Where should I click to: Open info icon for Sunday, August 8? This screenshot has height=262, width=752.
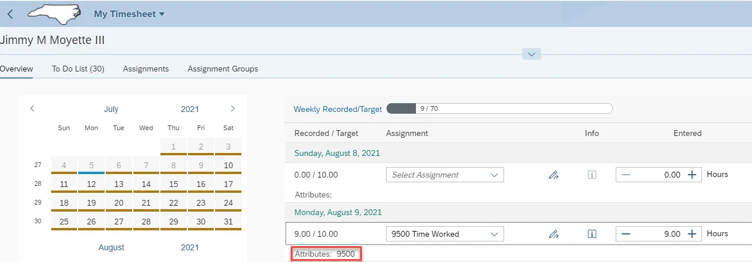[x=592, y=175]
